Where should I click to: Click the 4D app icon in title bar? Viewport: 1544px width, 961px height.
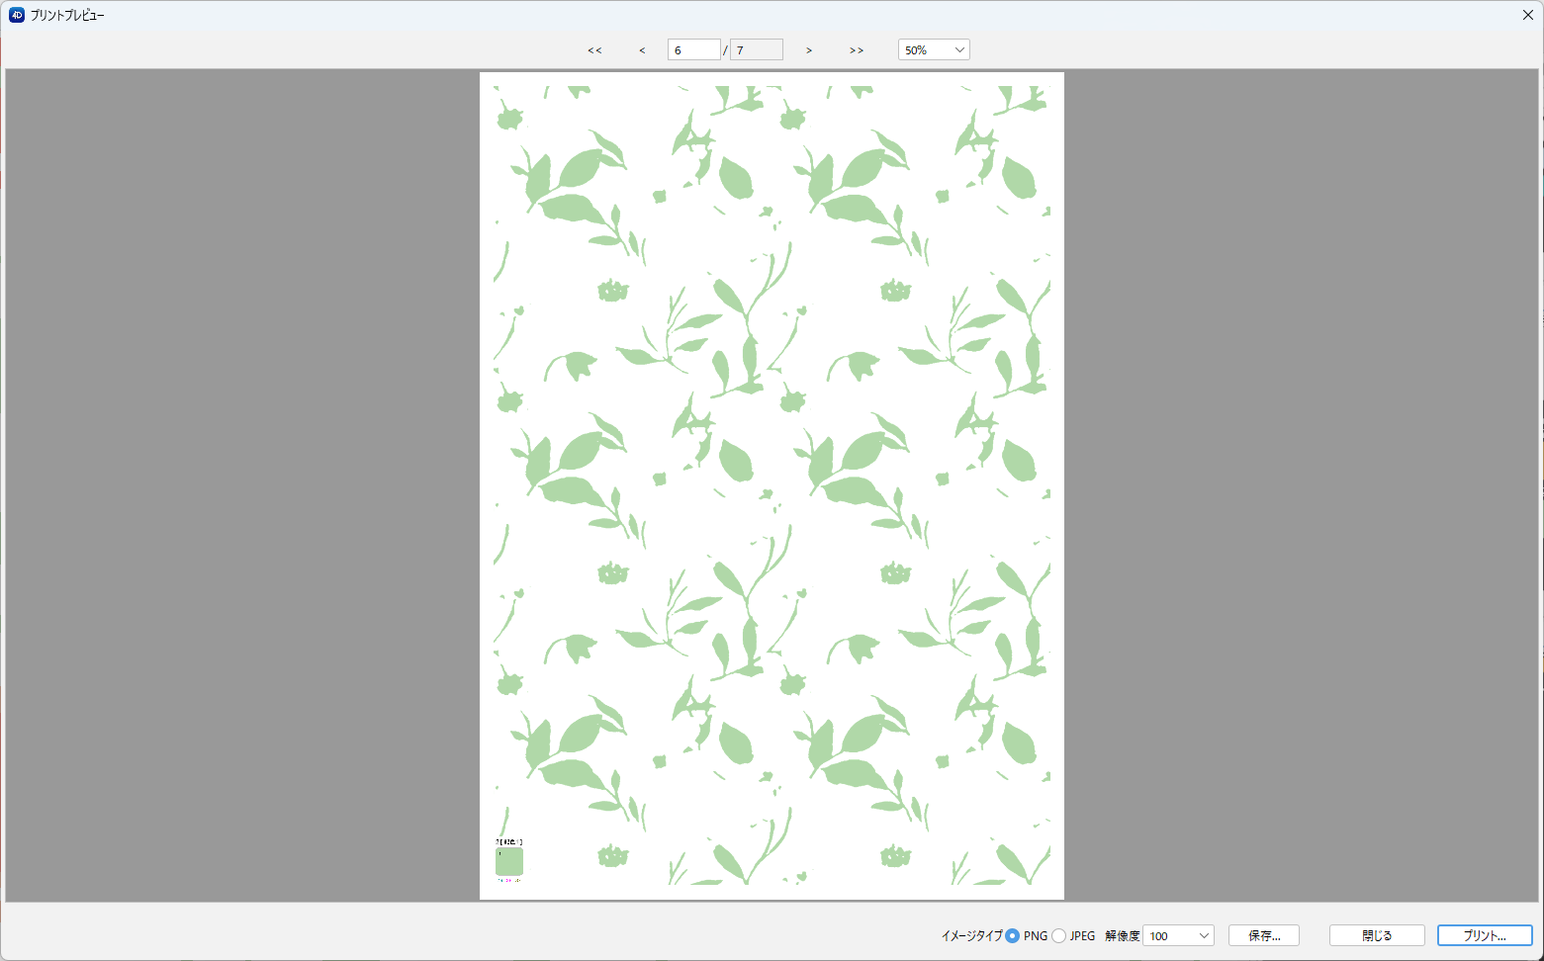tap(17, 15)
